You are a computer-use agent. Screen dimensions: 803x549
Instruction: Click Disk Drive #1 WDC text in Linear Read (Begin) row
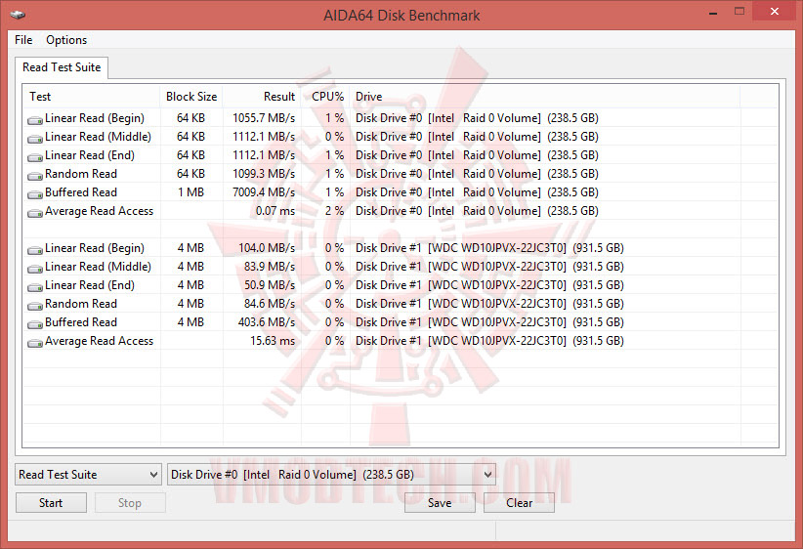(489, 248)
